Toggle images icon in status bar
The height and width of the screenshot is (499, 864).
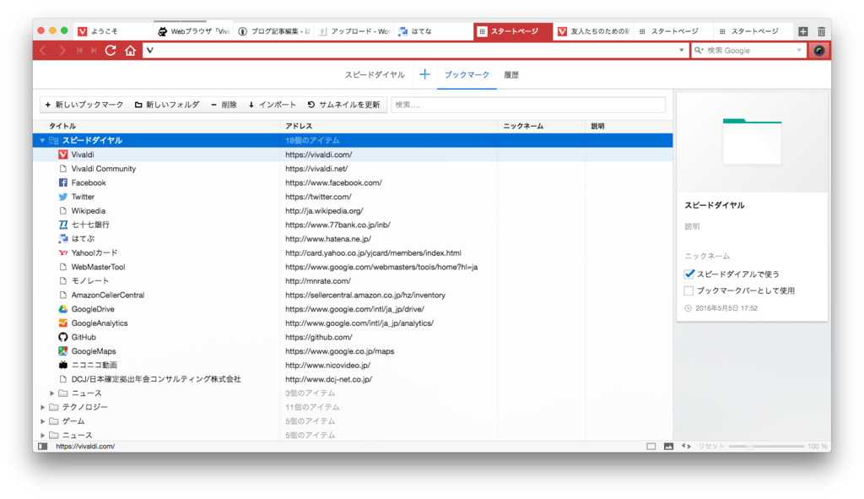coord(668,446)
